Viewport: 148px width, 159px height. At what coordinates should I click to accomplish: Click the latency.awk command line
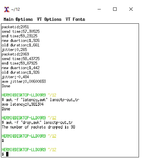[40, 100]
